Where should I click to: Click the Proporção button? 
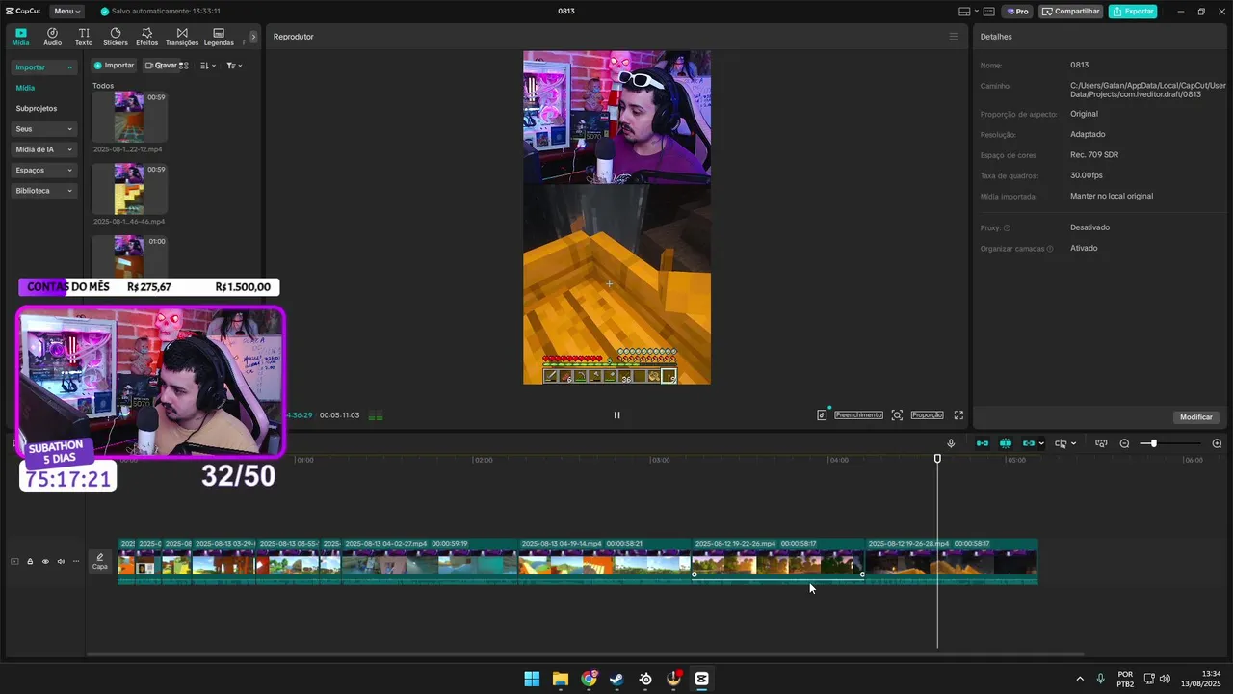[927, 415]
